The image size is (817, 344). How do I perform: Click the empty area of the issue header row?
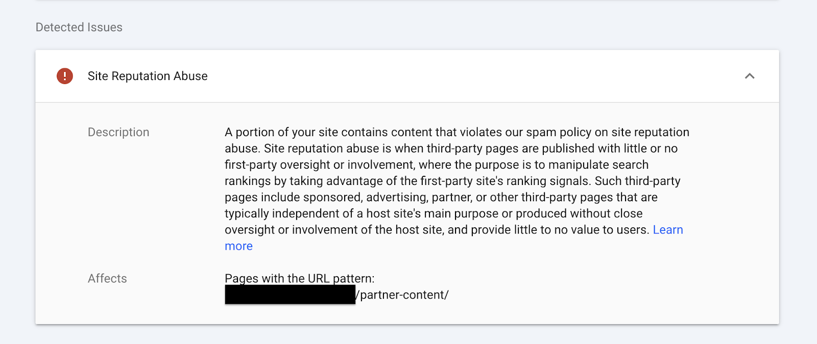tap(475, 76)
